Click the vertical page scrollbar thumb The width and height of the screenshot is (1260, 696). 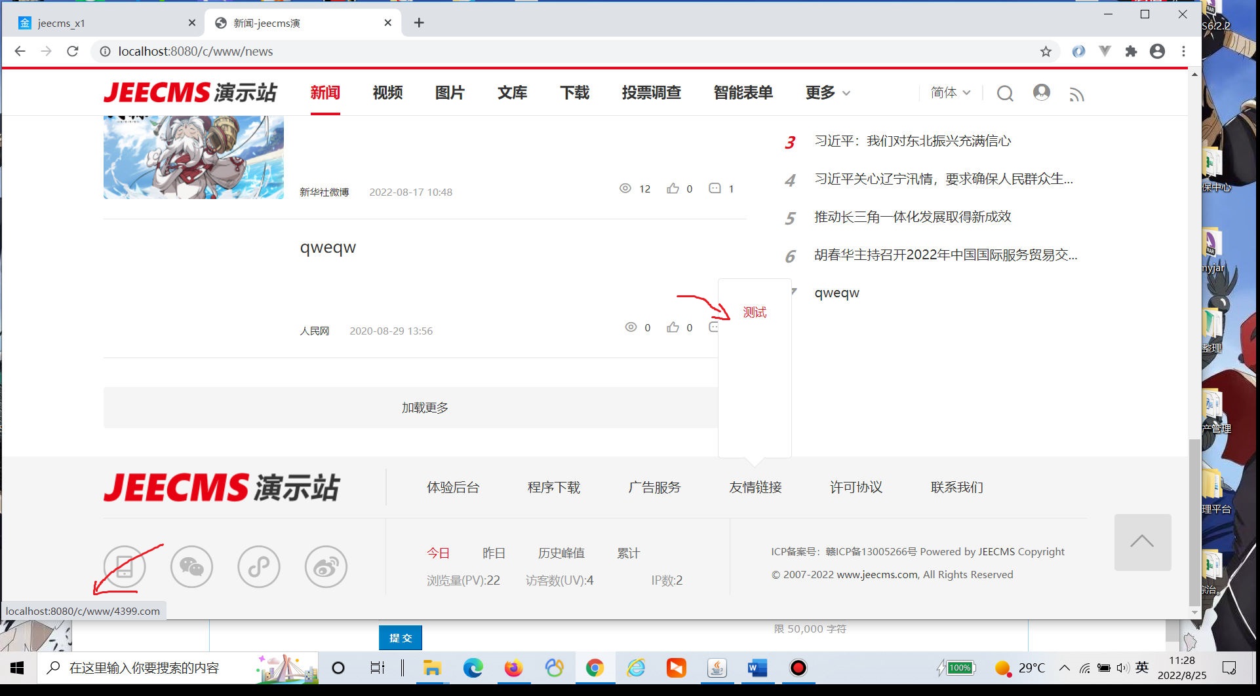1194,524
